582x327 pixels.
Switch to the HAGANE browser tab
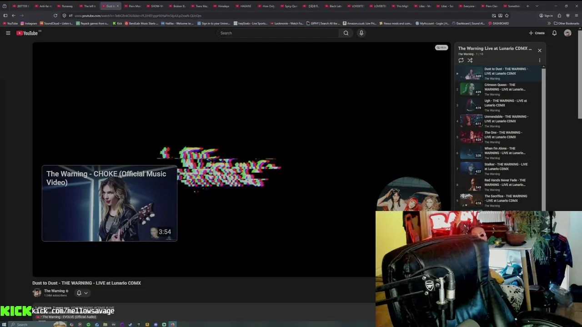click(245, 6)
